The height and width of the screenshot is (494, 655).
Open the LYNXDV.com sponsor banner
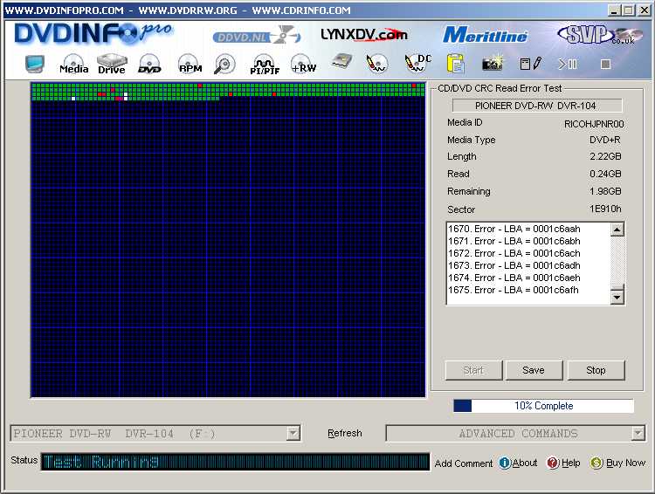pyautogui.click(x=364, y=35)
